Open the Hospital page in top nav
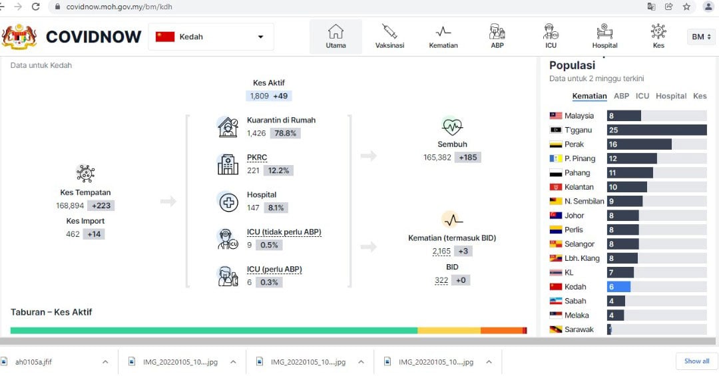The height and width of the screenshot is (376, 719). click(x=604, y=37)
